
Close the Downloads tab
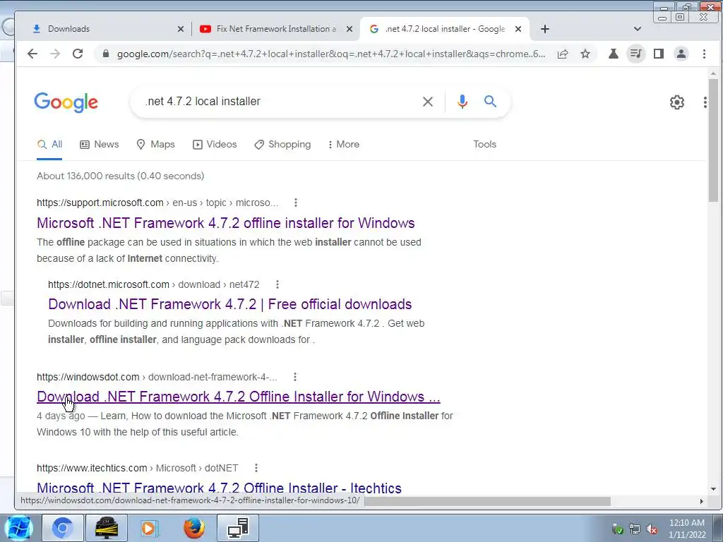click(x=181, y=29)
